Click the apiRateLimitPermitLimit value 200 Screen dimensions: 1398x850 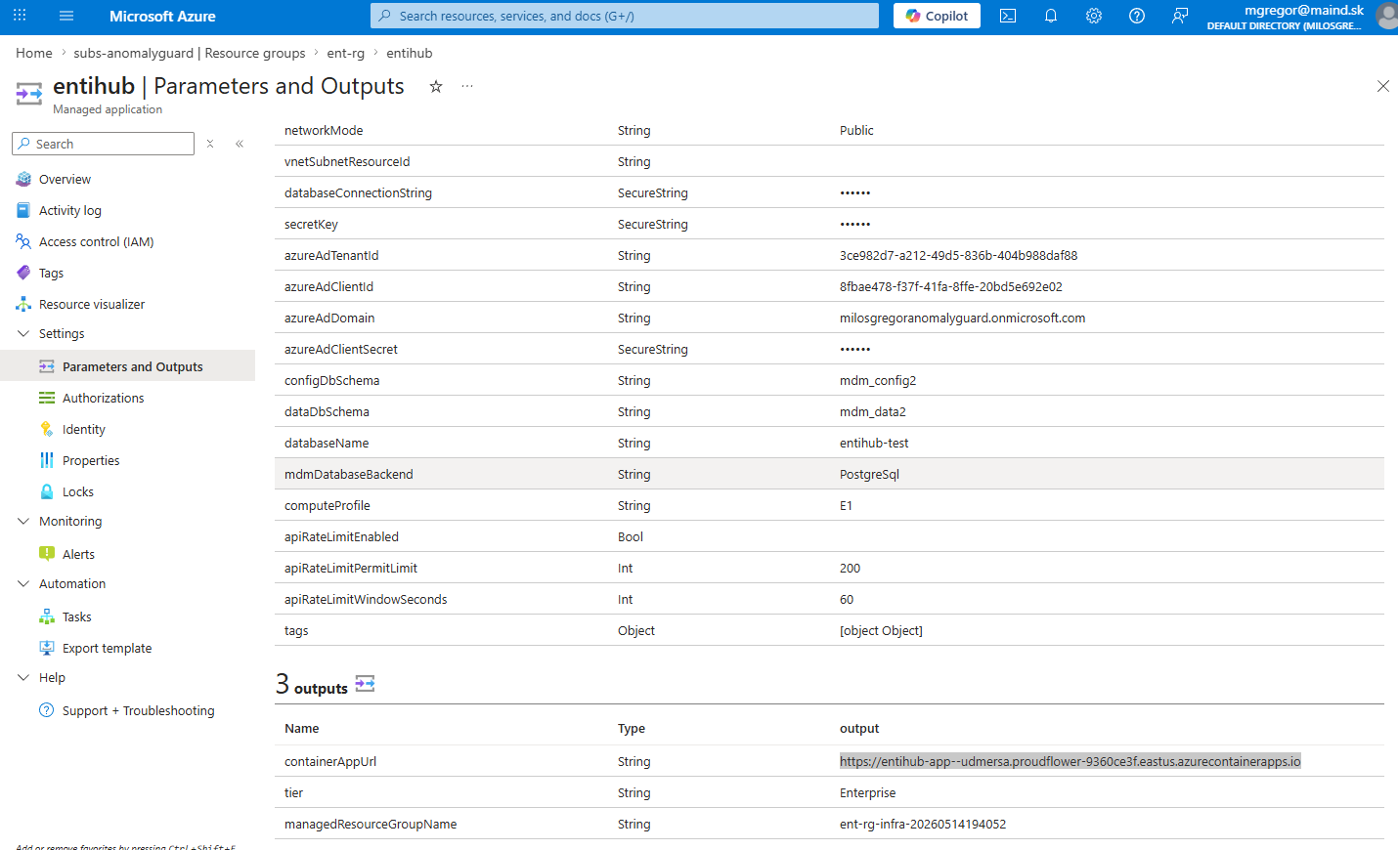851,568
